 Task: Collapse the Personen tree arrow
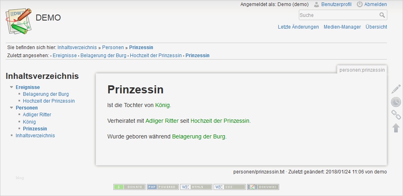[11, 108]
